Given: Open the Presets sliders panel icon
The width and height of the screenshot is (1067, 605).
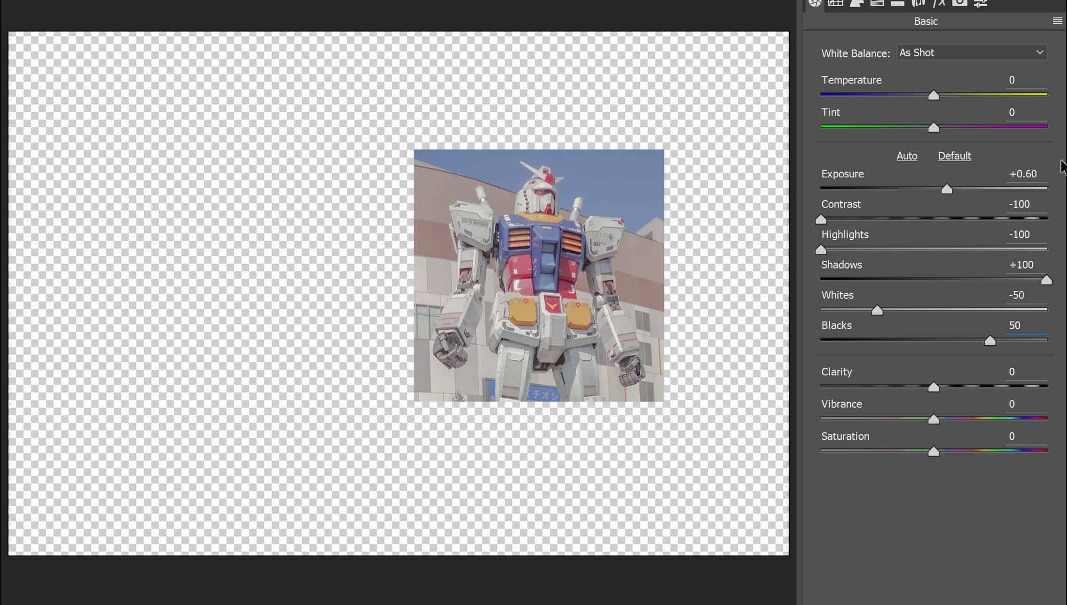Looking at the screenshot, I should pos(981,3).
